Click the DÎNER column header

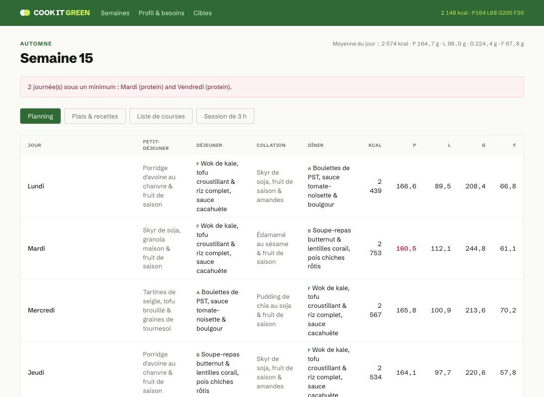(x=315, y=145)
